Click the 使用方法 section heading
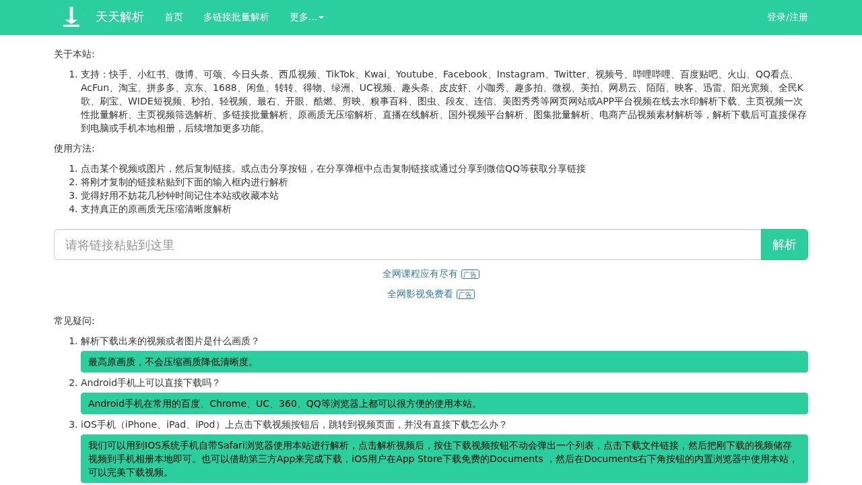 74,148
